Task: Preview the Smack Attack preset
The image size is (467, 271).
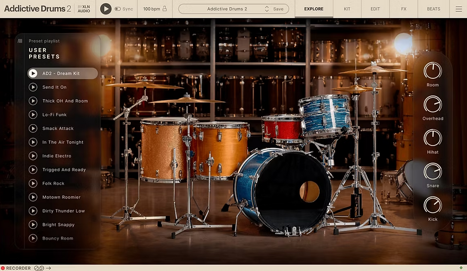Action: tap(33, 128)
